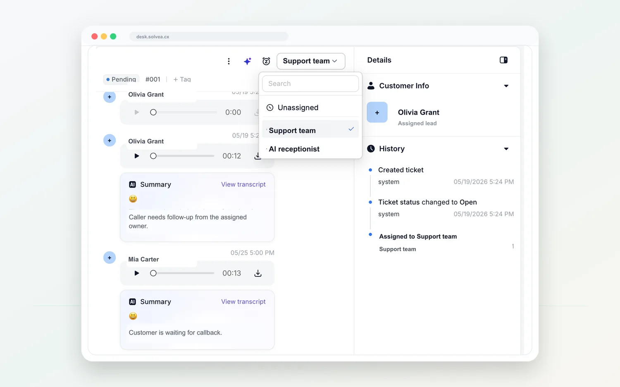
Task: Select Unassigned in the assignee list
Action: [310, 108]
